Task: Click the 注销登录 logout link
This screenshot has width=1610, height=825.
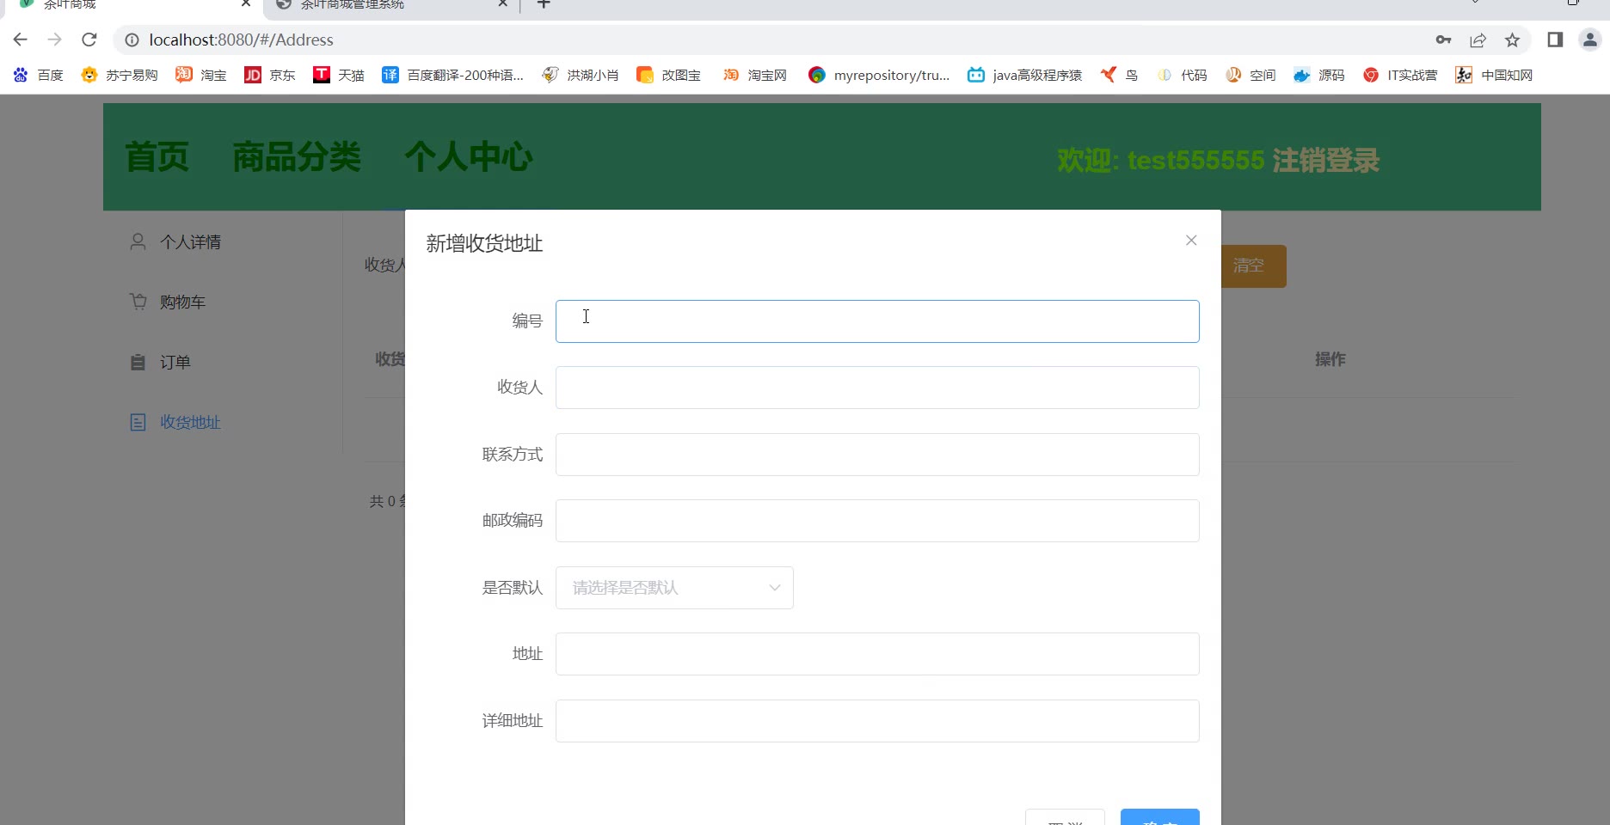Action: coord(1325,161)
